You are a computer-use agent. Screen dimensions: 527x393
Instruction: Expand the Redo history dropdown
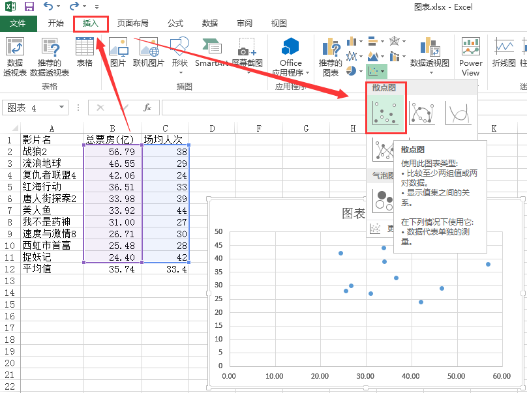[x=84, y=6]
